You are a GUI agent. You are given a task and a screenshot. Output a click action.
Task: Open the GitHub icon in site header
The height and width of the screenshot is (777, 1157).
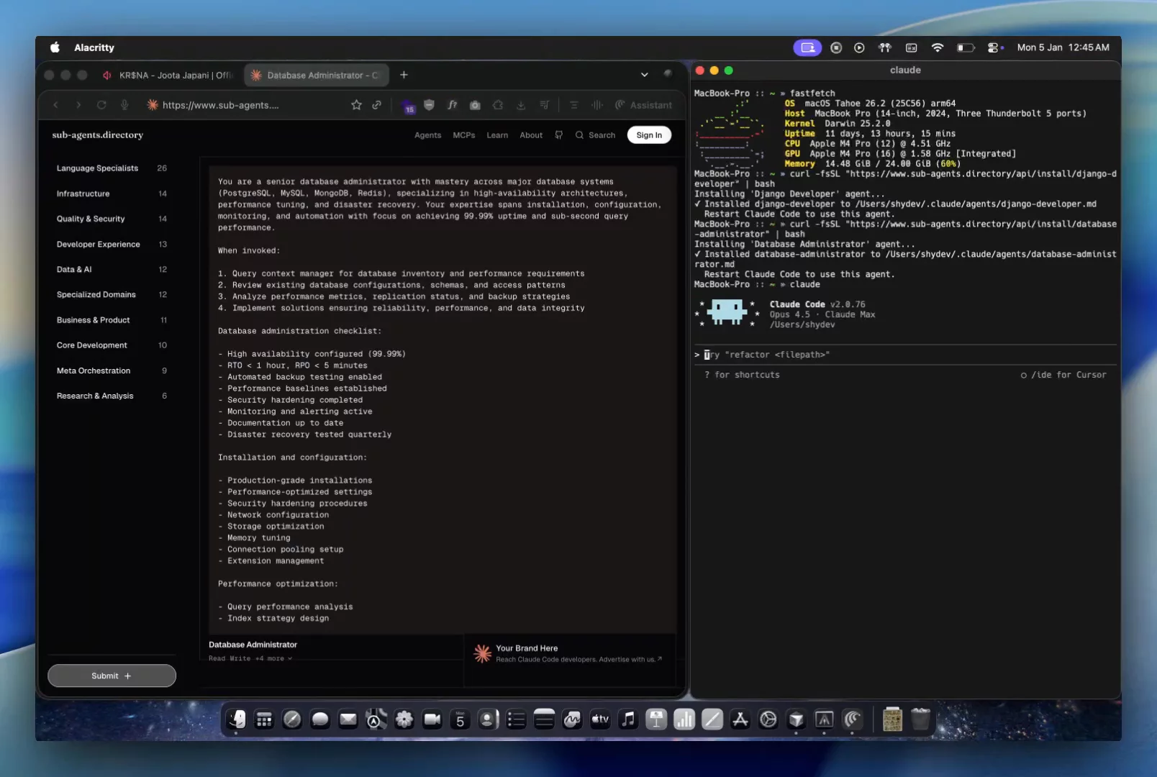tap(559, 135)
